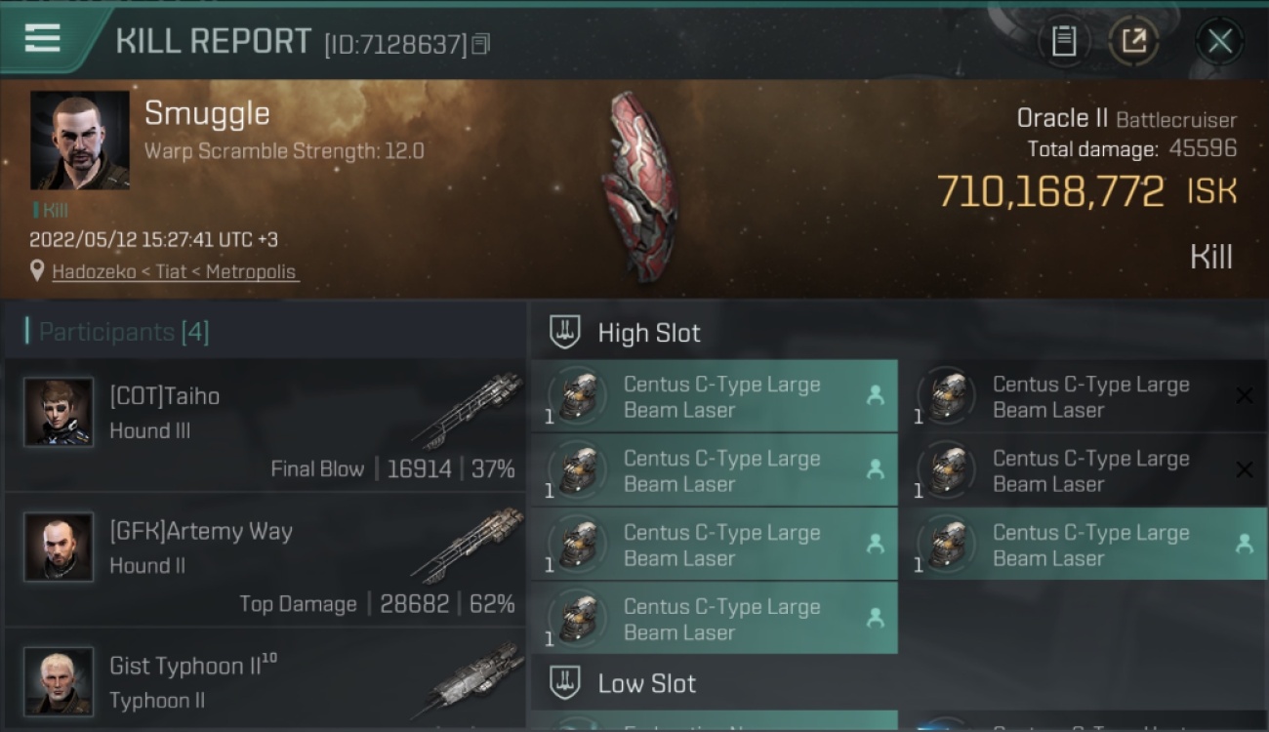This screenshot has height=732, width=1269.
Task: Open the hamburger menu icon
Action: click(43, 39)
